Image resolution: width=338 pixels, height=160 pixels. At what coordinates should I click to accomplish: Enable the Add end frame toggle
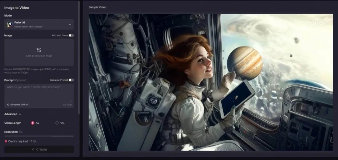tap(71, 35)
